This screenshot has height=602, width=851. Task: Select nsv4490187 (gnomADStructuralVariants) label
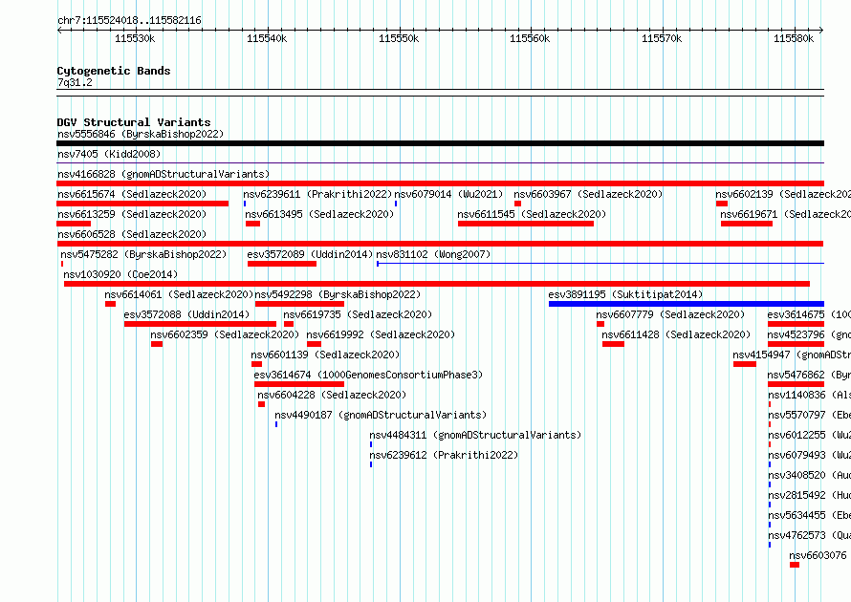(x=381, y=415)
